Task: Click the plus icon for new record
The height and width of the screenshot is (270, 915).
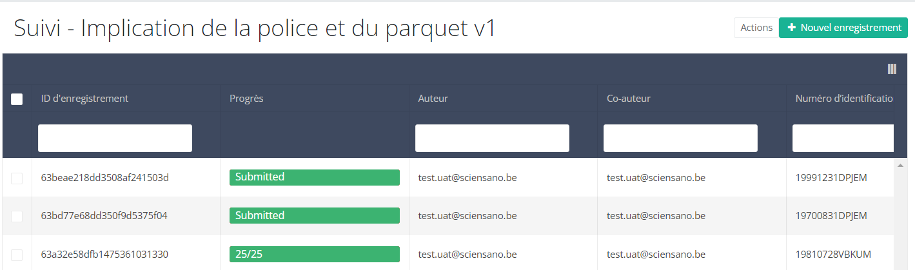Action: click(x=791, y=28)
